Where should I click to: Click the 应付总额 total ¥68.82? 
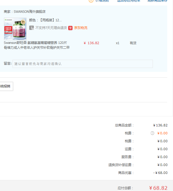158,188
